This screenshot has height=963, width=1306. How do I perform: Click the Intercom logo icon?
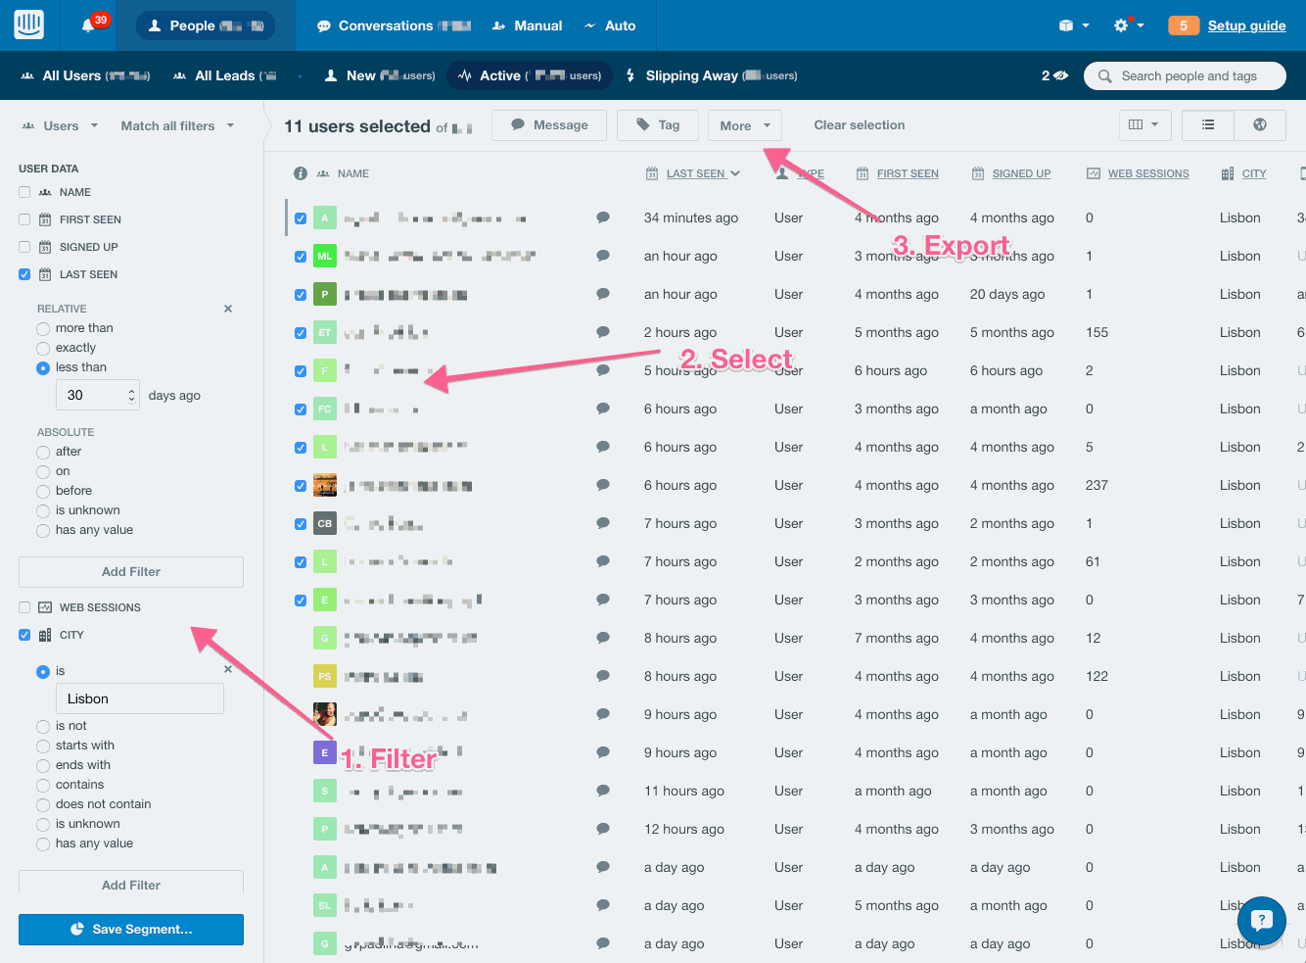click(28, 25)
